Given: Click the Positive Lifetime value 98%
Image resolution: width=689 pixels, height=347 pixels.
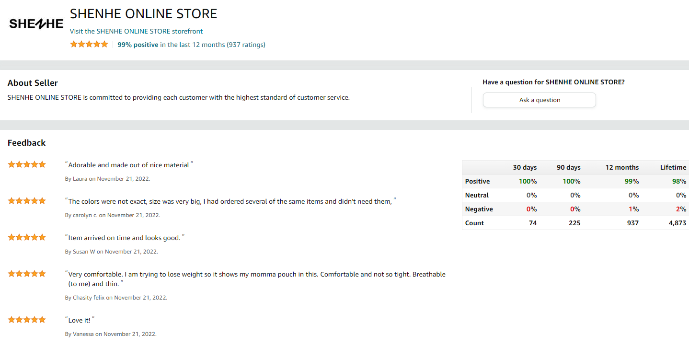Looking at the screenshot, I should (679, 181).
